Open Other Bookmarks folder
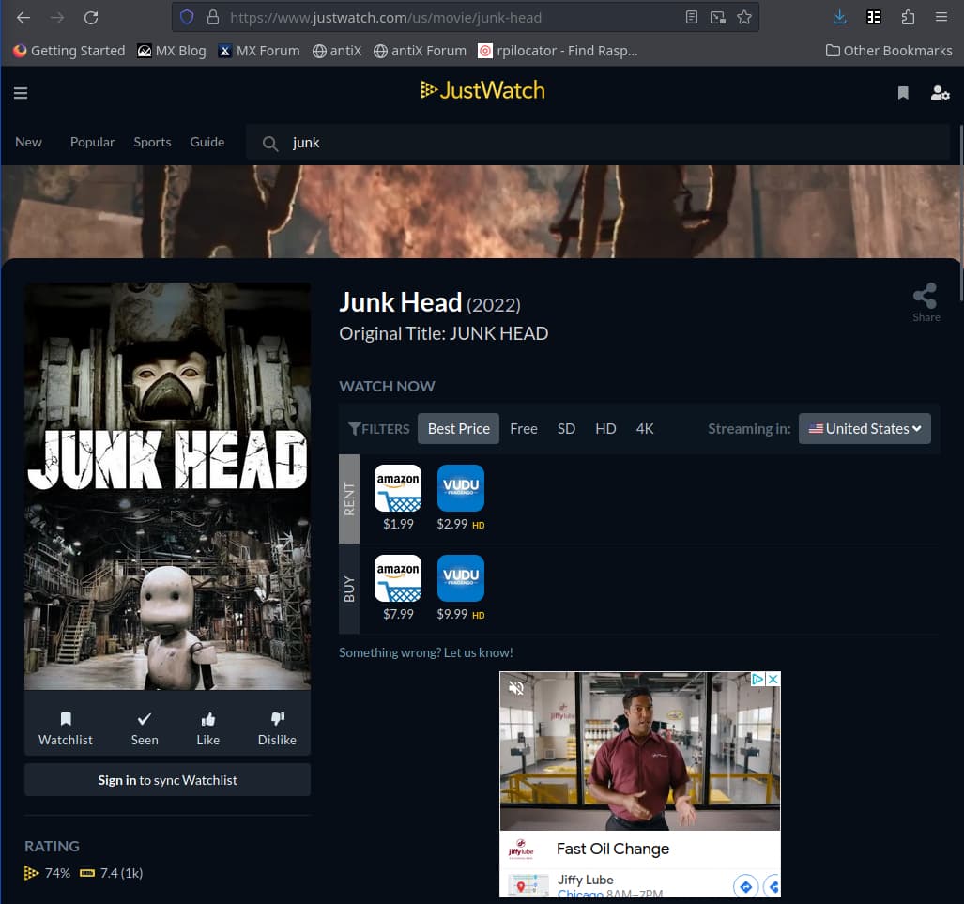The width and height of the screenshot is (964, 904). (888, 51)
